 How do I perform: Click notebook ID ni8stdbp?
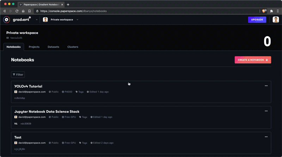(20, 98)
